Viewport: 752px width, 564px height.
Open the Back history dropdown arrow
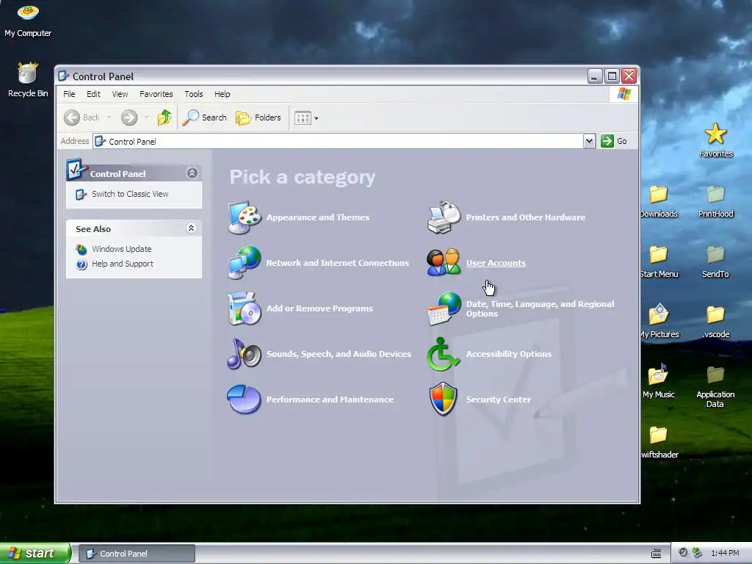coord(109,117)
